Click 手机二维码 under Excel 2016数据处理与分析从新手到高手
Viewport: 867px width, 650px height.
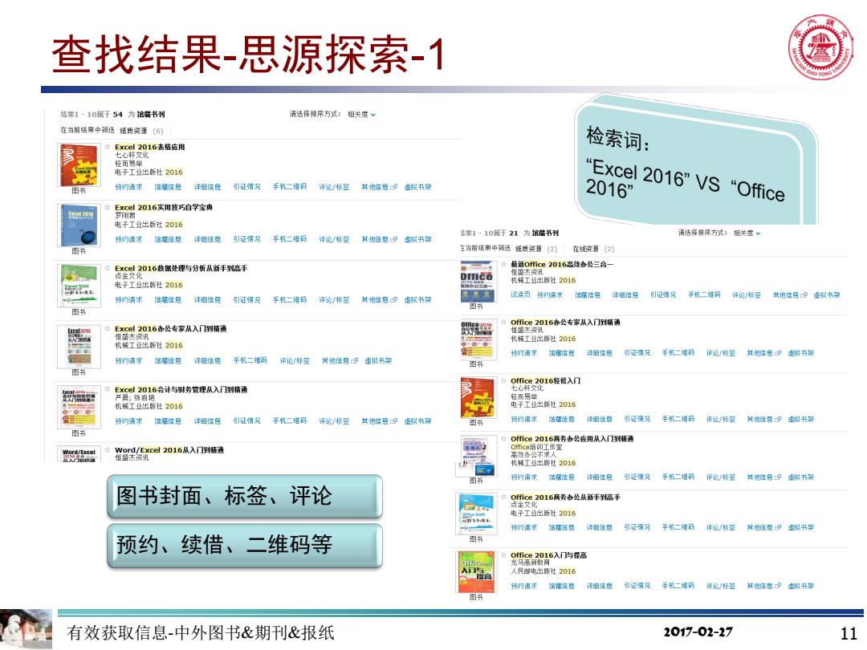[290, 299]
